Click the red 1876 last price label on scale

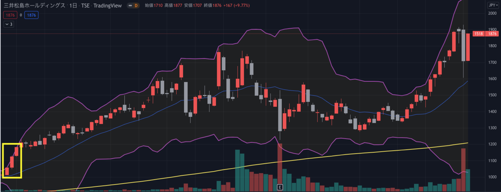click(492, 34)
